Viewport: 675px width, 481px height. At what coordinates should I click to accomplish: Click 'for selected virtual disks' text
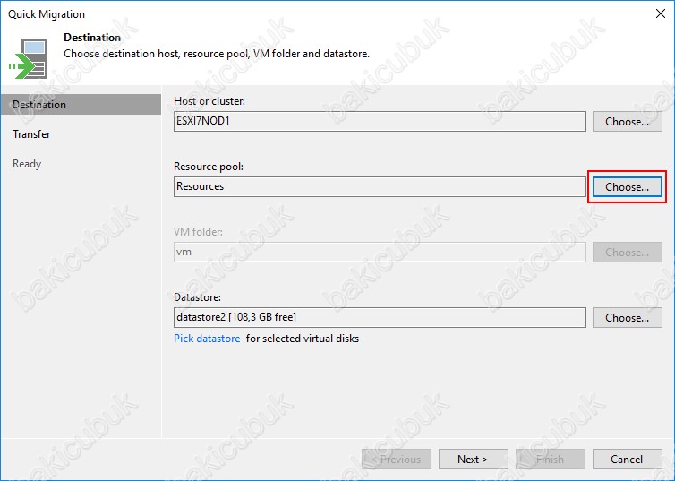(303, 339)
